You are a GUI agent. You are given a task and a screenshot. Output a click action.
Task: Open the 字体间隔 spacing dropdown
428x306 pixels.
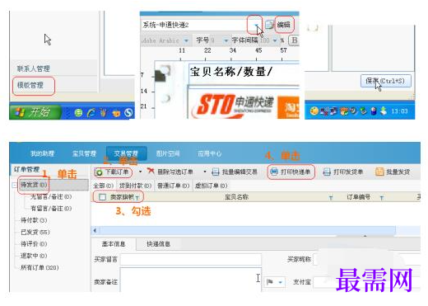[x=275, y=40]
